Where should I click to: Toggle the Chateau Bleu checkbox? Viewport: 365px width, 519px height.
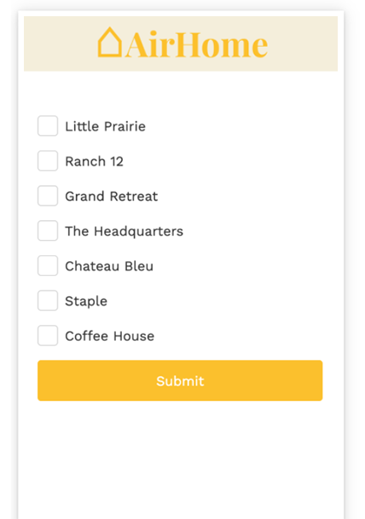tap(48, 265)
